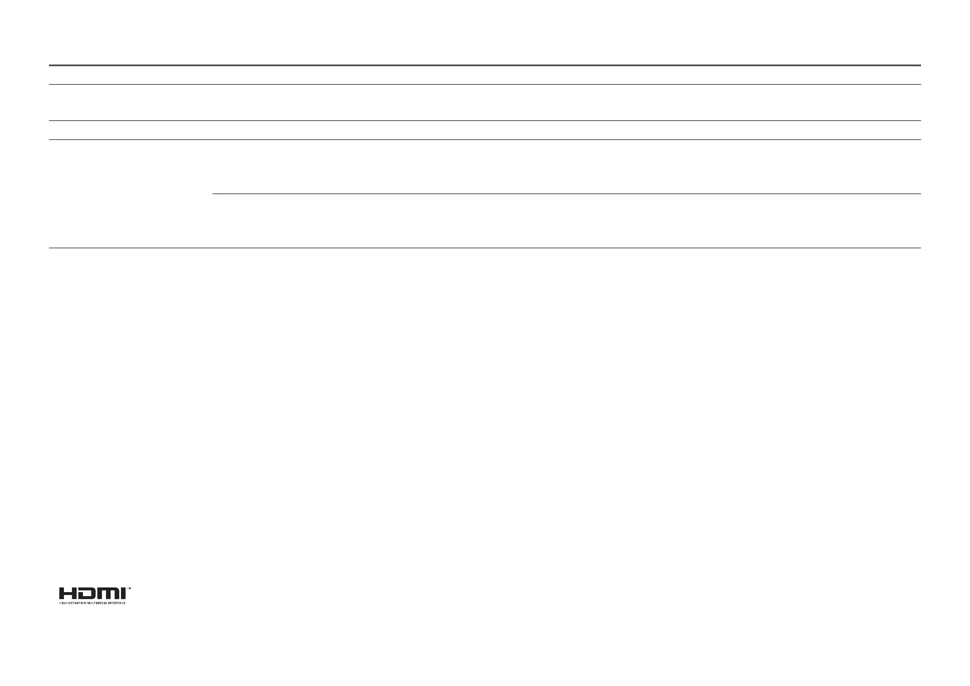Click the line above the thin third row
The width and height of the screenshot is (970, 686).
click(484, 121)
